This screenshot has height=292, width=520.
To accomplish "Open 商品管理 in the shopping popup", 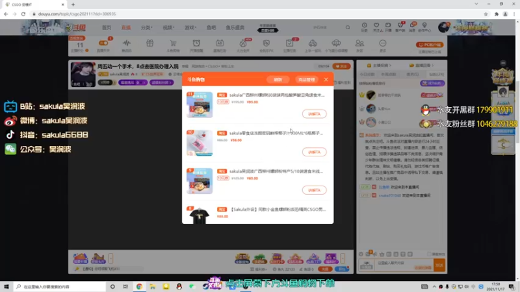I will click(x=306, y=79).
